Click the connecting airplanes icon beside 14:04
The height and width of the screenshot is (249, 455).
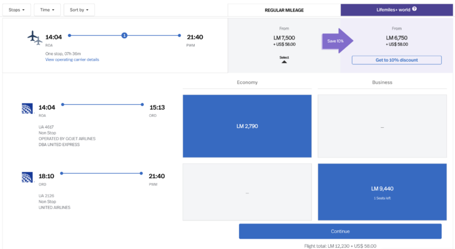(35, 38)
